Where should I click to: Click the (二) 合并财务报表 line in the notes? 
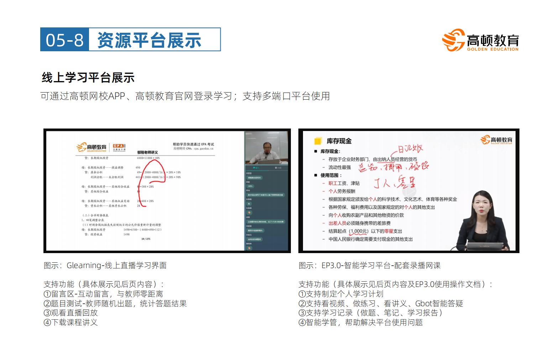coord(95,215)
